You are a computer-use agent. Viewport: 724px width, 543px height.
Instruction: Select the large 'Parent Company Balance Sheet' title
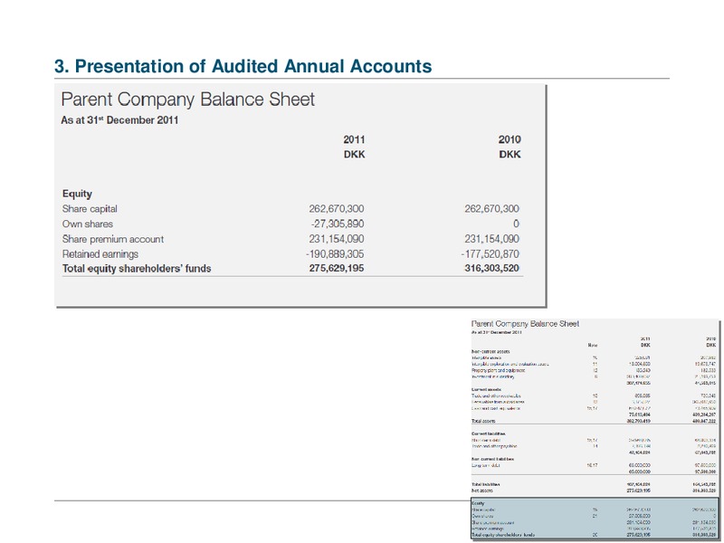coord(188,100)
